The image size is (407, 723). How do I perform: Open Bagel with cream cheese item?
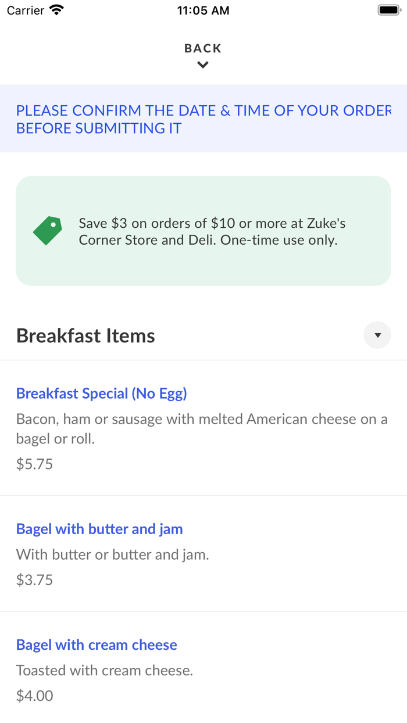coord(97,645)
